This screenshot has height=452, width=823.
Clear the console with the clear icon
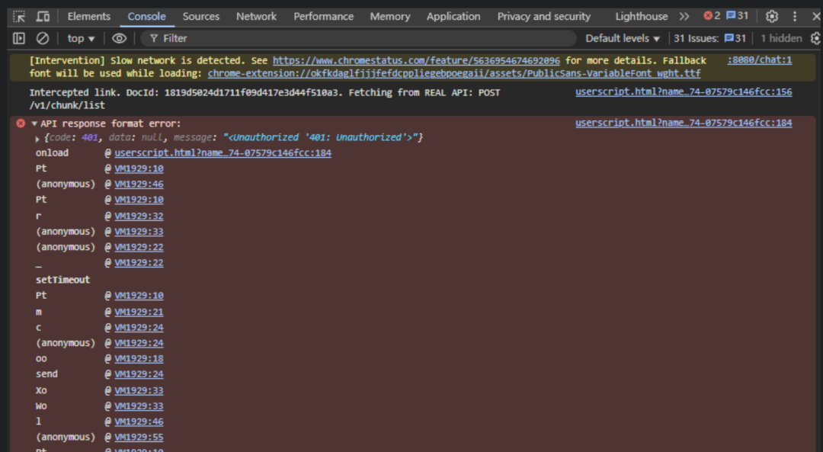(43, 38)
